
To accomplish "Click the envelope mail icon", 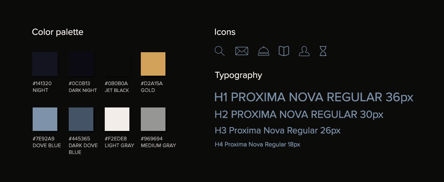I will pos(242,51).
